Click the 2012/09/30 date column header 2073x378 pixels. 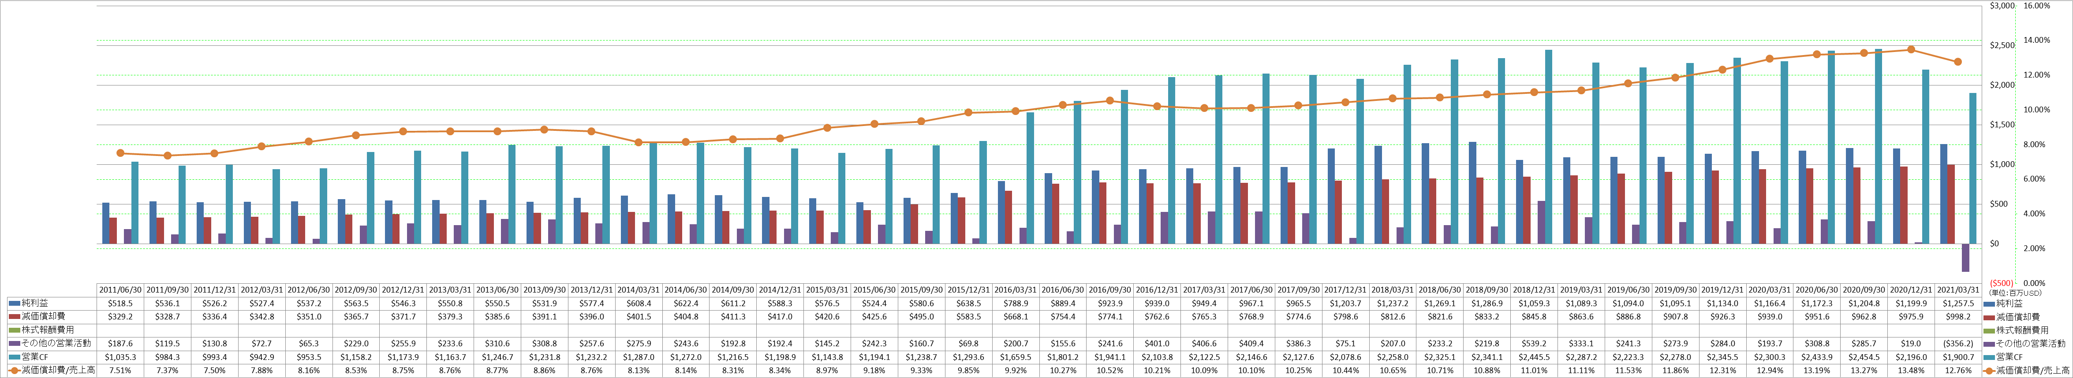(355, 290)
